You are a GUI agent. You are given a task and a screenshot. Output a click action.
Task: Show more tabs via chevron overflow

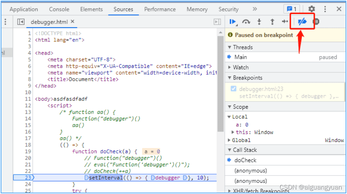[x=255, y=9]
